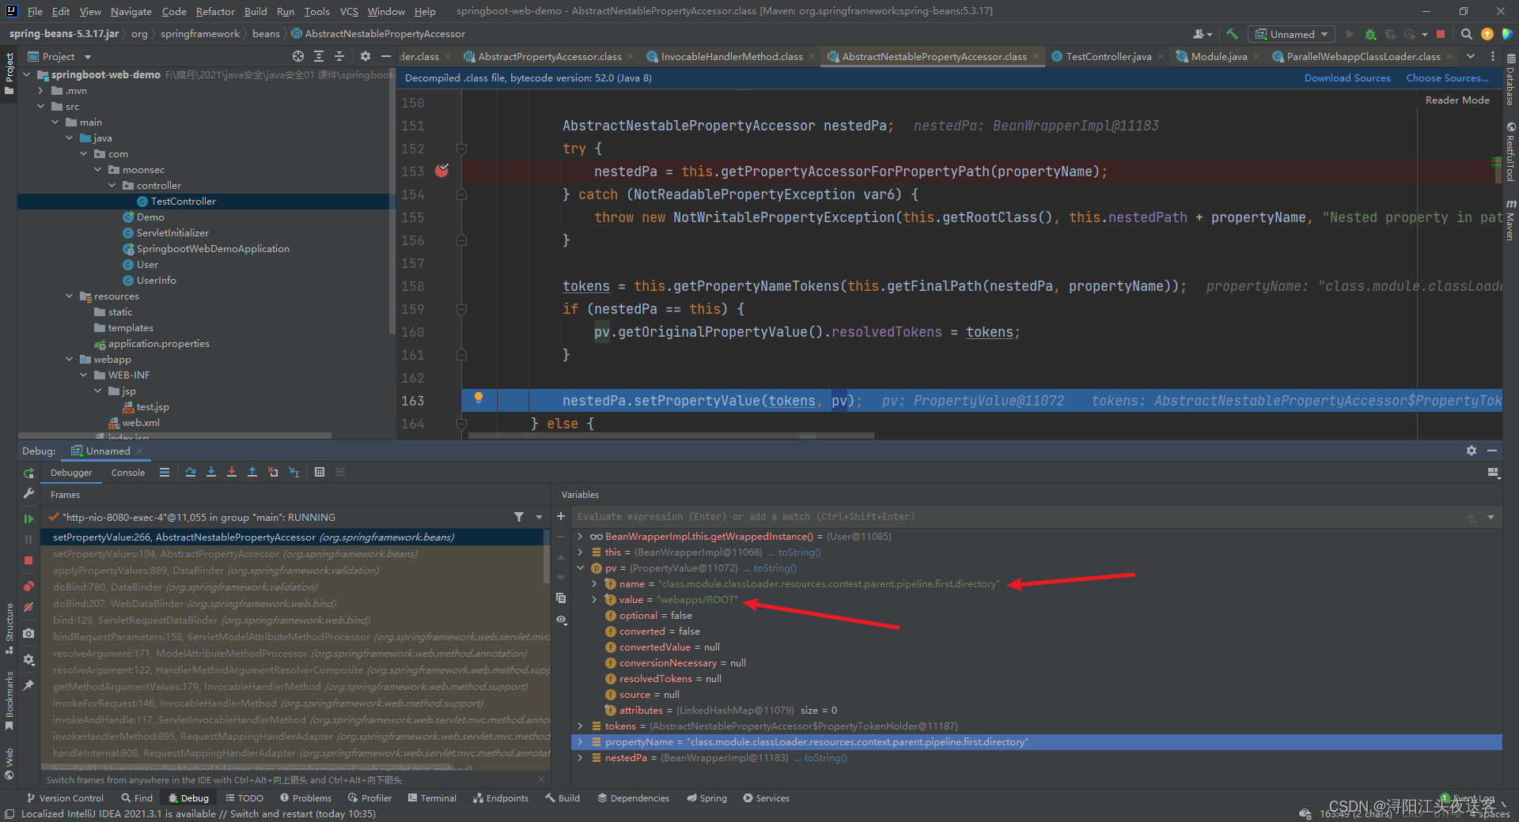Image resolution: width=1519 pixels, height=822 pixels.
Task: Click the frames filter funnel icon
Action: pyautogui.click(x=519, y=517)
